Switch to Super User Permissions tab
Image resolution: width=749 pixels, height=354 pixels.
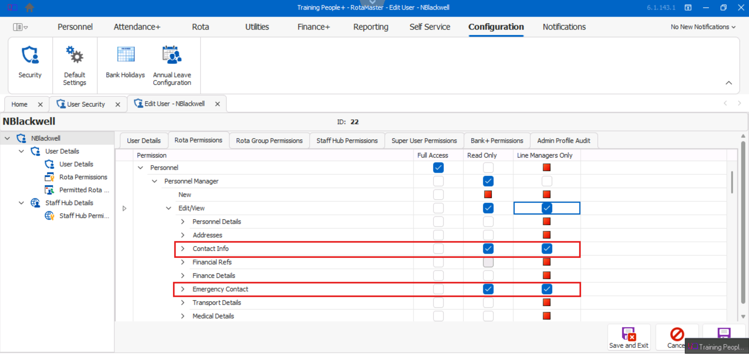(x=424, y=141)
